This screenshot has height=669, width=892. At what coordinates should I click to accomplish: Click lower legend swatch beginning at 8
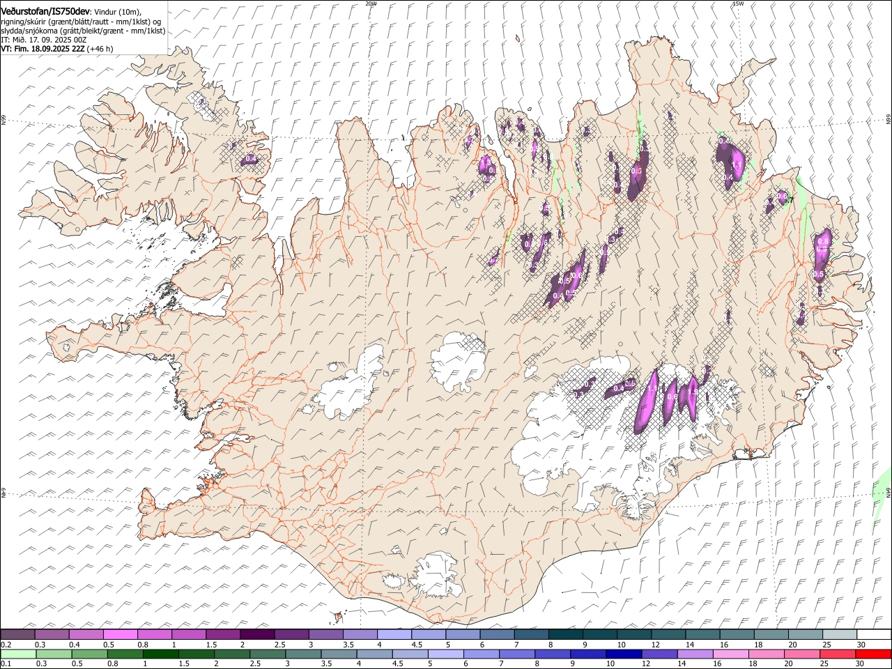(551, 654)
